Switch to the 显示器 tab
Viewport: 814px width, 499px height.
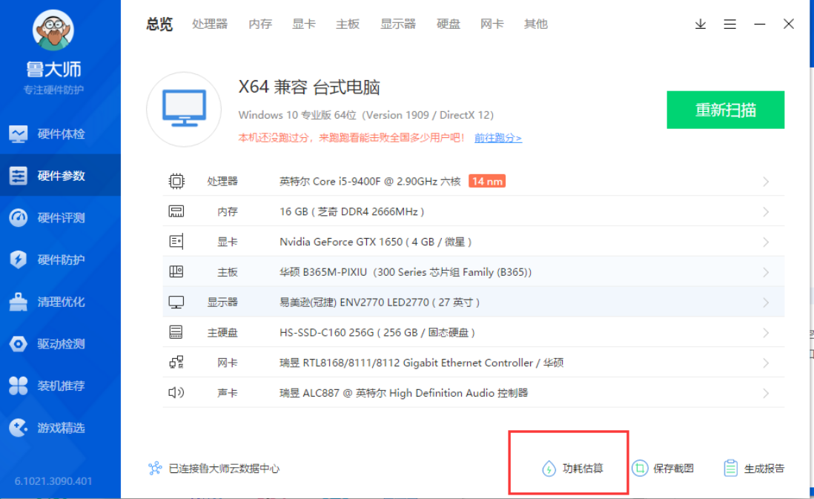pyautogui.click(x=398, y=24)
